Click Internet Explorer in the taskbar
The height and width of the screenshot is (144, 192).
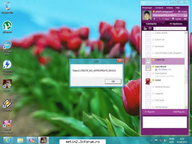tap(8, 140)
